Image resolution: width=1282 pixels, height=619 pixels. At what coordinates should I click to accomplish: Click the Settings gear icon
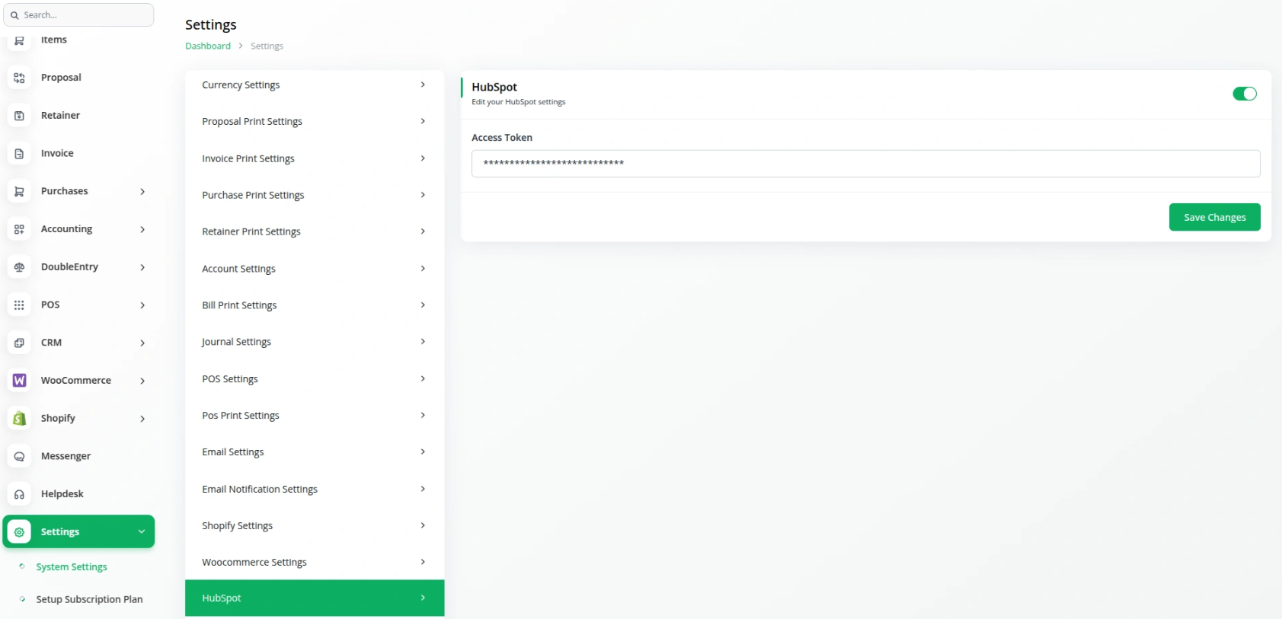click(19, 532)
